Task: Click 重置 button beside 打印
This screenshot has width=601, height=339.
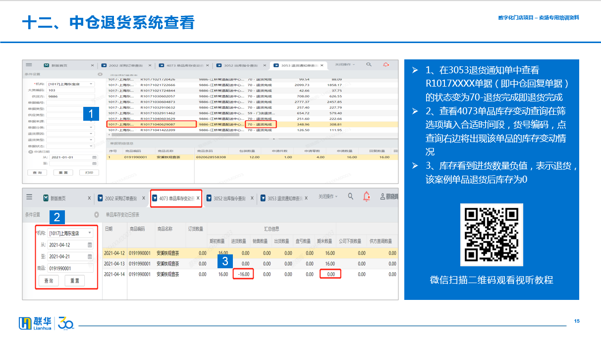Action: 63,173
